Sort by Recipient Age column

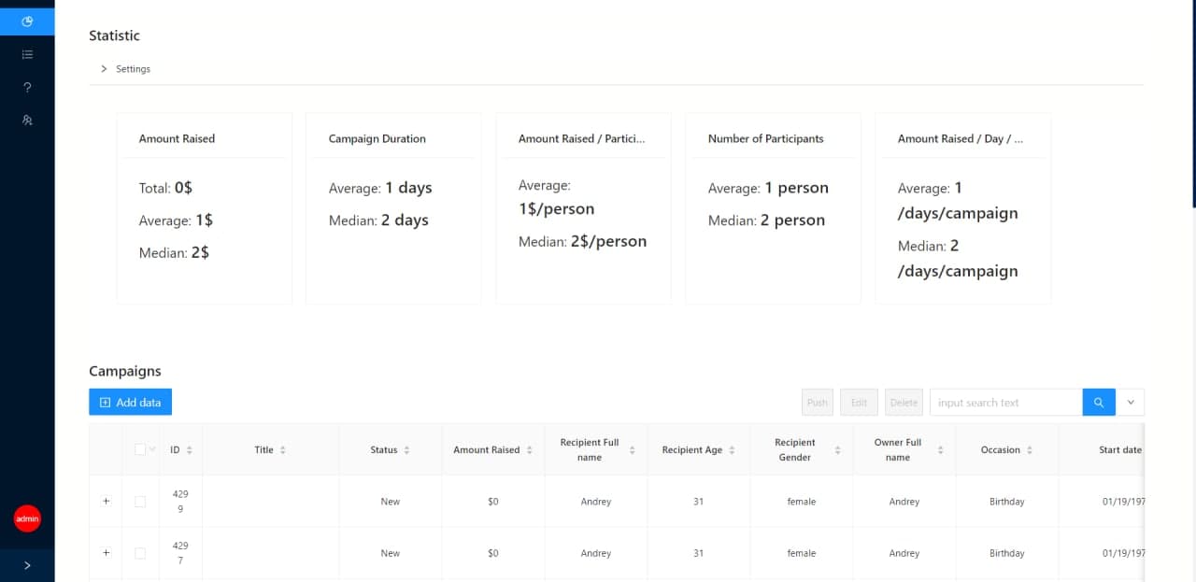tap(699, 450)
